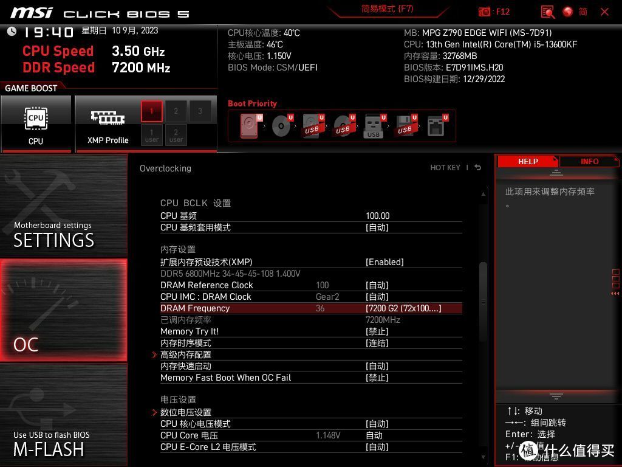622x467 pixels.
Task: Click the CPU BCLK 设置 section header
Action: click(x=195, y=203)
